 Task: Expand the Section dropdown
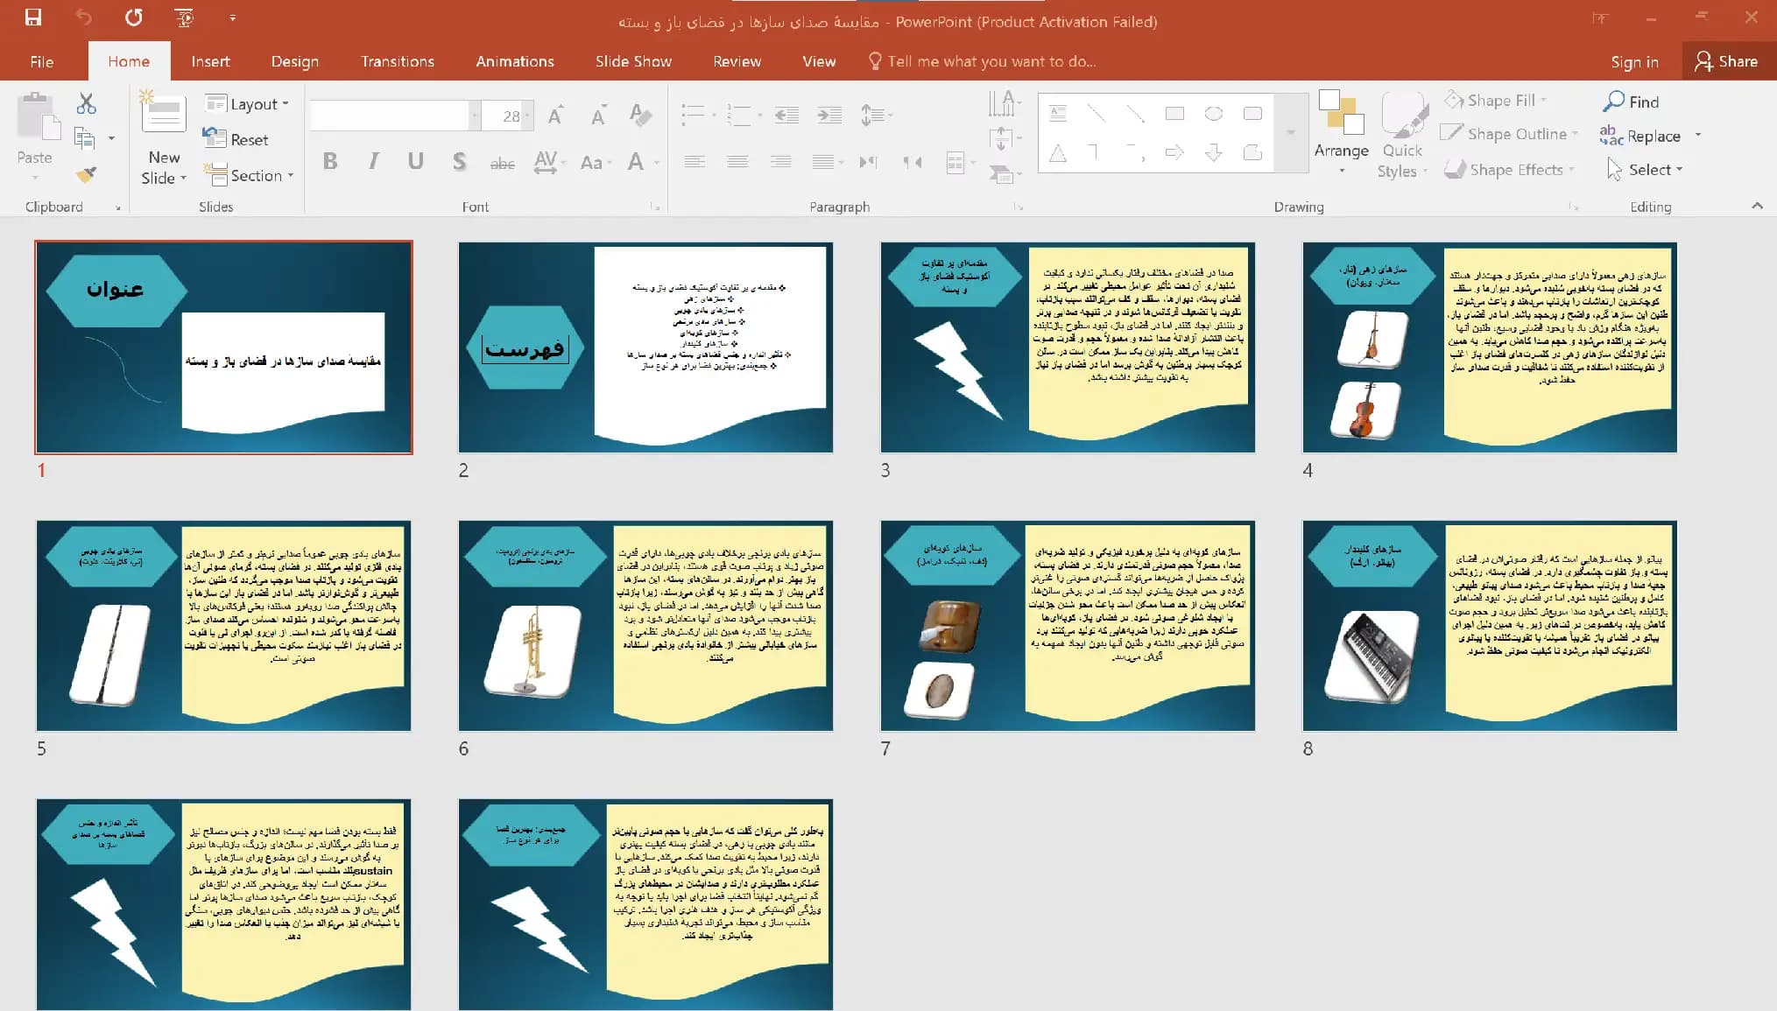249,175
